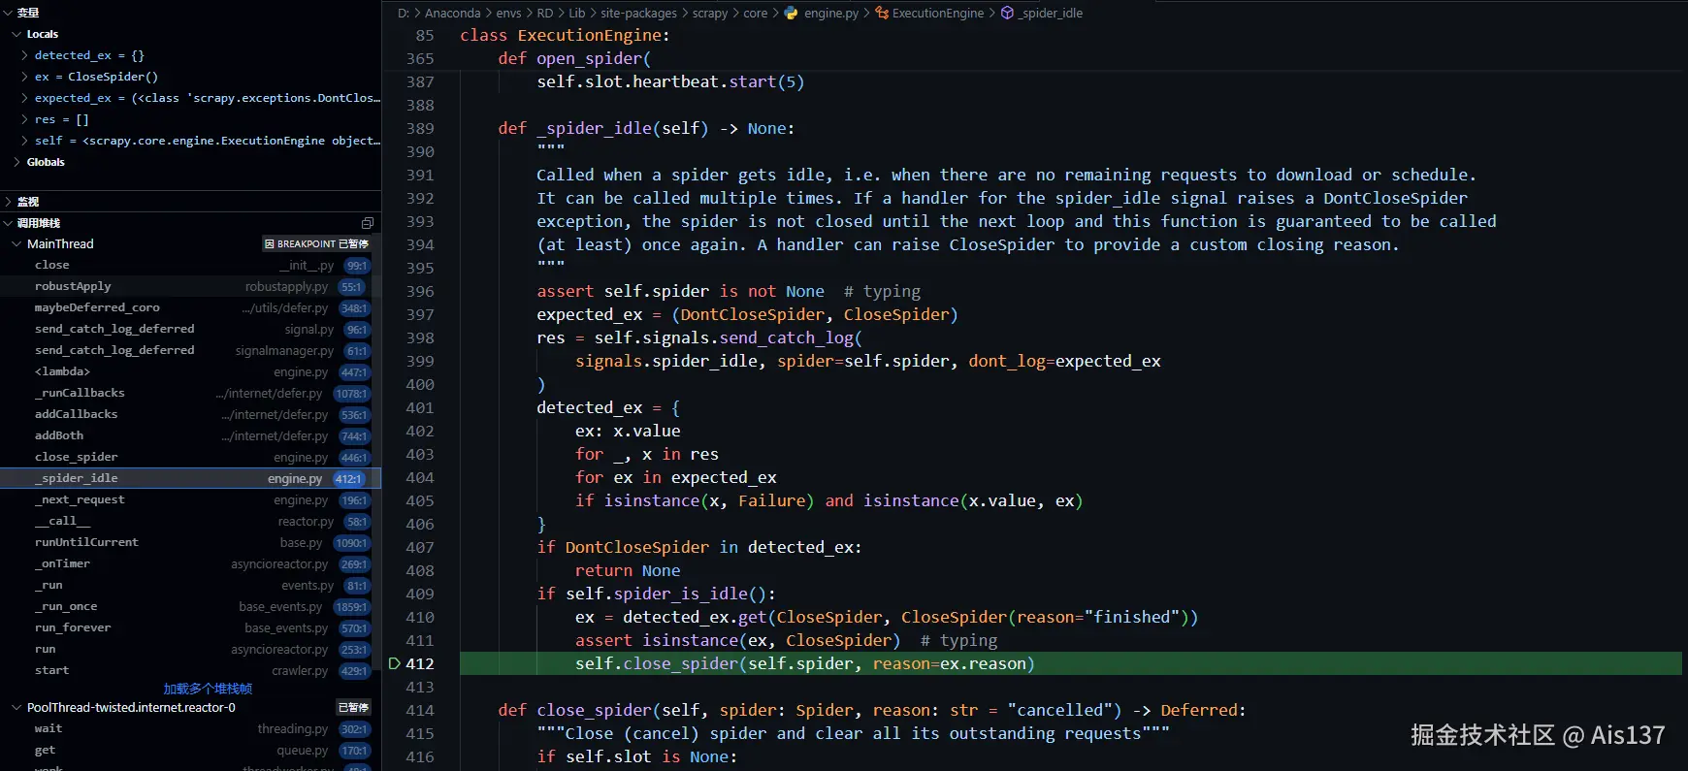Image resolution: width=1688 pixels, height=771 pixels.
Task: Click the 加载多个堆栈帧 load more frames link
Action: coord(208,689)
